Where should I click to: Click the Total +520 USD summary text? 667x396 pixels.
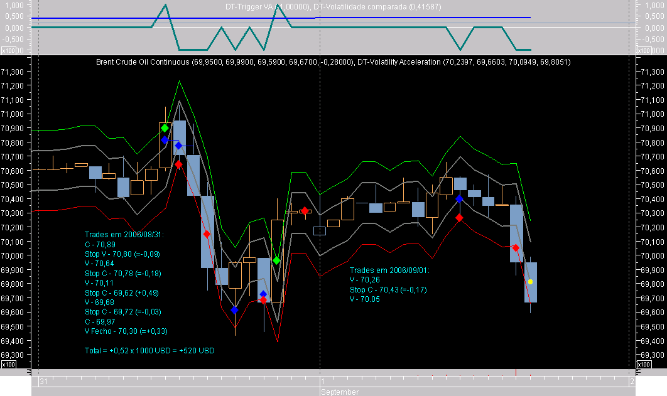coord(148,351)
